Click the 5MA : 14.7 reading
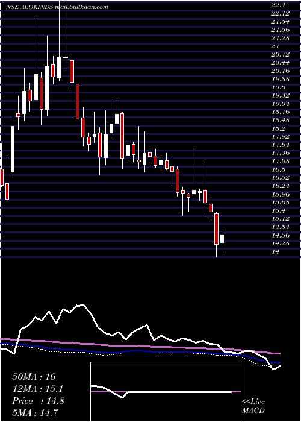The width and height of the screenshot is (301, 422). click(x=36, y=412)
